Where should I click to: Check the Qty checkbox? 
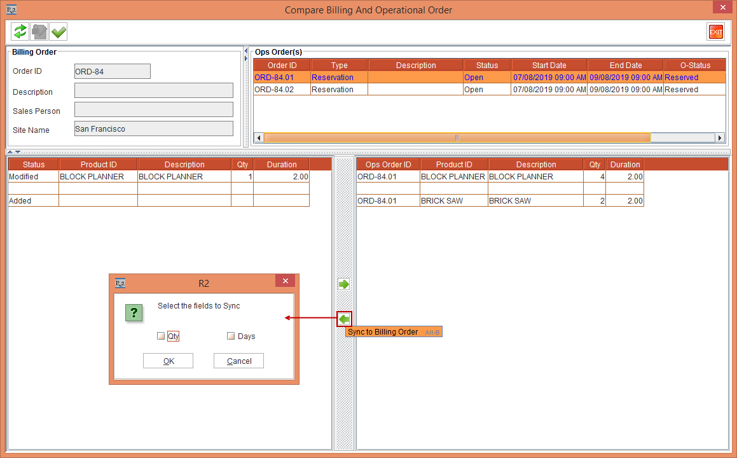[x=161, y=335]
